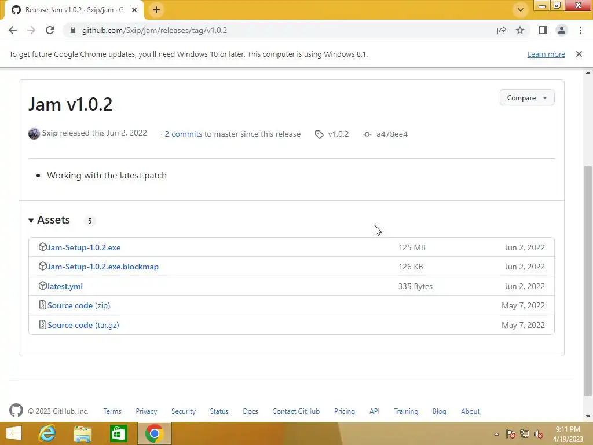Launch Internet Explorer from the taskbar
Screen dimensions: 593x445
pyautogui.click(x=47, y=433)
